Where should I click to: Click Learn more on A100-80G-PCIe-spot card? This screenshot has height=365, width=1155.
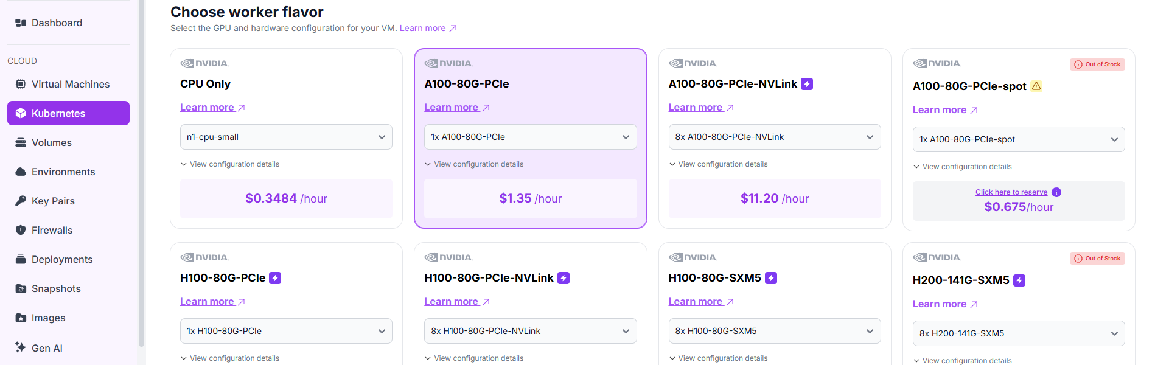tap(945, 110)
